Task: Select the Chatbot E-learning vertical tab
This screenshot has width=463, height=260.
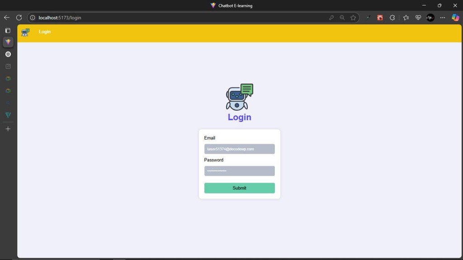Action: pyautogui.click(x=8, y=42)
